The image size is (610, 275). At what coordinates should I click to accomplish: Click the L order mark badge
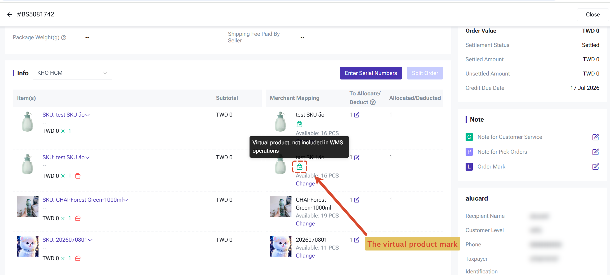pyautogui.click(x=469, y=167)
